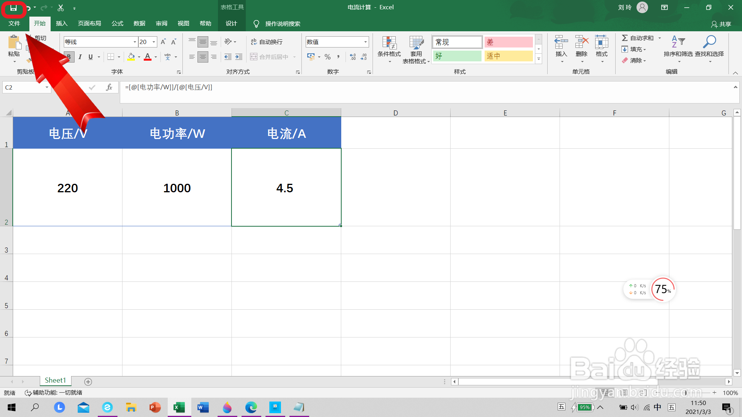742x417 pixels.
Task: Expand the Name Box dropdown for C2
Action: [x=47, y=88]
